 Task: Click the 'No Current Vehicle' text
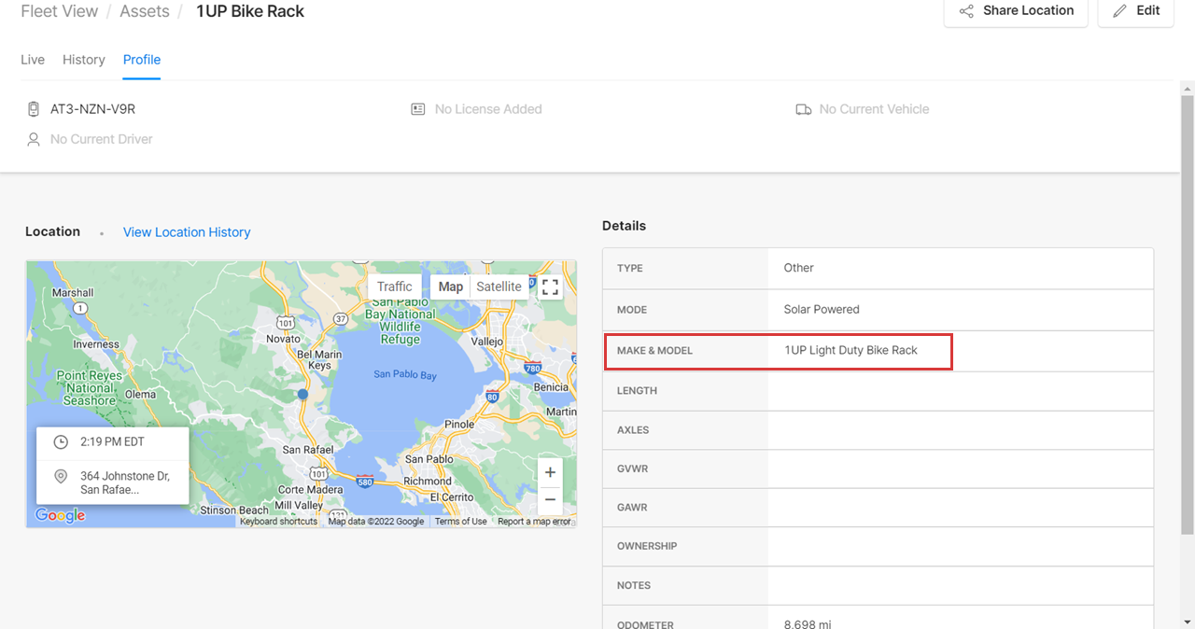(x=875, y=109)
